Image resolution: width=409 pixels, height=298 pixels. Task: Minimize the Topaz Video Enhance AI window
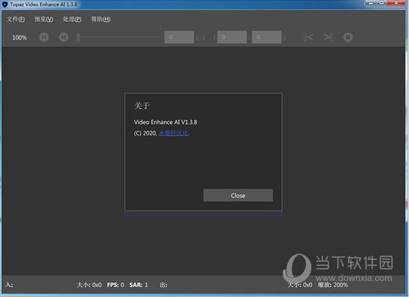370,3
